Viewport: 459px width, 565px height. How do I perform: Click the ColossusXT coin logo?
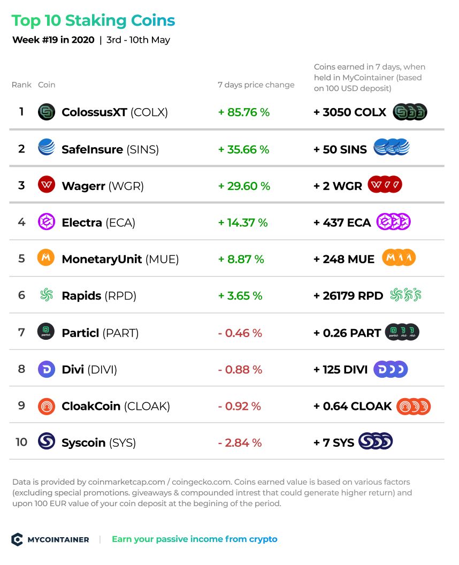click(x=47, y=112)
